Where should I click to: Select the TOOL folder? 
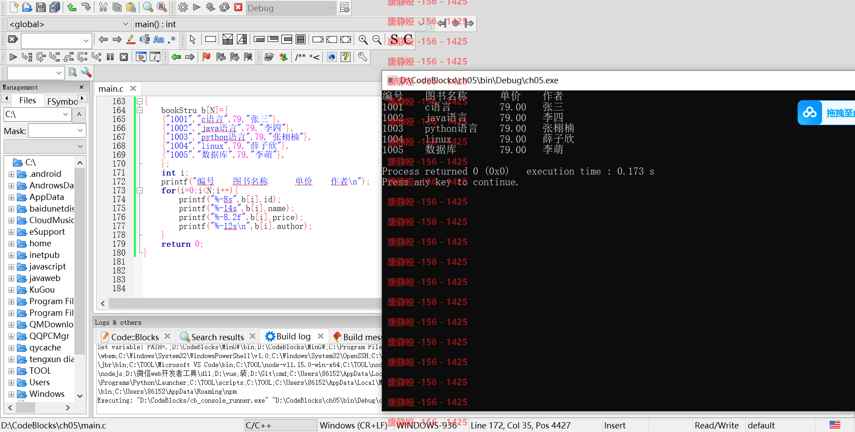click(x=40, y=371)
